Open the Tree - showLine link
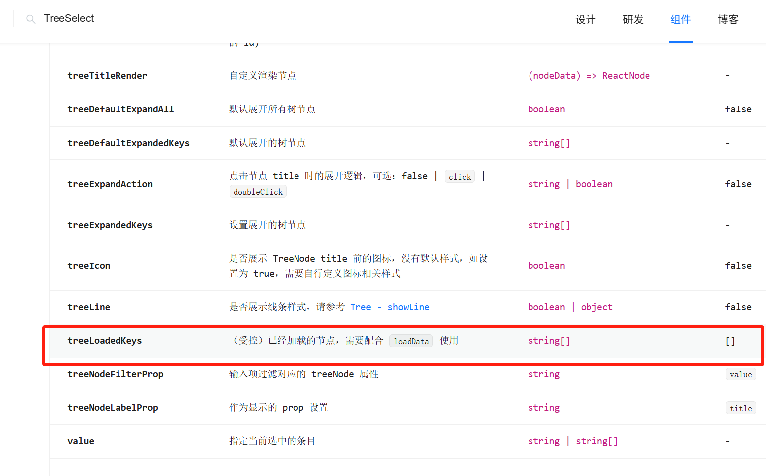The height and width of the screenshot is (476, 766). (390, 307)
